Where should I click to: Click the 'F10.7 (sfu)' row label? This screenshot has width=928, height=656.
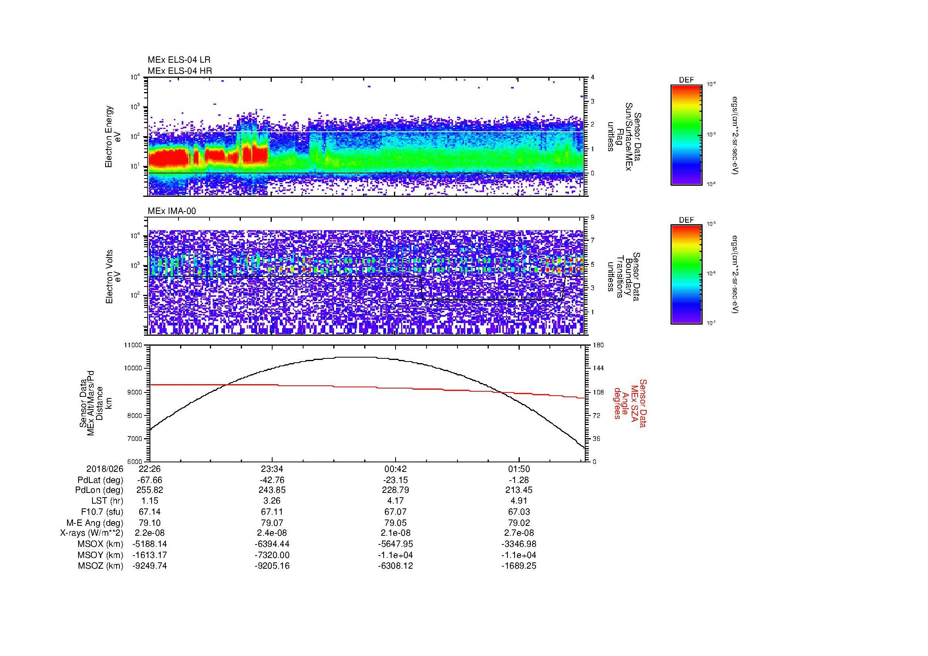coord(102,512)
